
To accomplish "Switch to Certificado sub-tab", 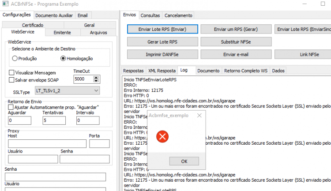I will pyautogui.click(x=33, y=25).
